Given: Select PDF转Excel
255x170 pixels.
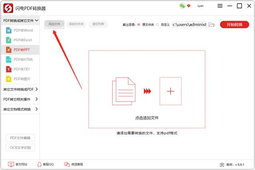Looking at the screenshot, I should click(x=20, y=40).
